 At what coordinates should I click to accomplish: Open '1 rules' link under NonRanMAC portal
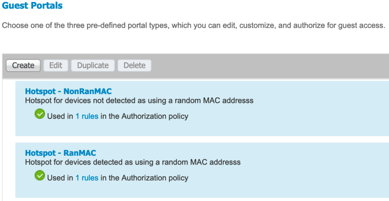click(87, 116)
